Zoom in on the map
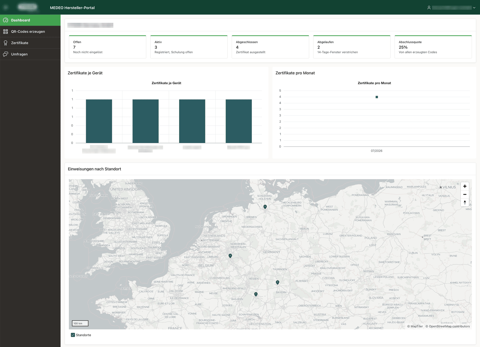The image size is (480, 347). (465, 186)
